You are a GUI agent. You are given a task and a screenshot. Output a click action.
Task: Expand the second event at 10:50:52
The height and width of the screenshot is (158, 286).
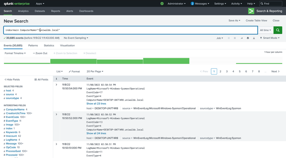[x=56, y=114]
